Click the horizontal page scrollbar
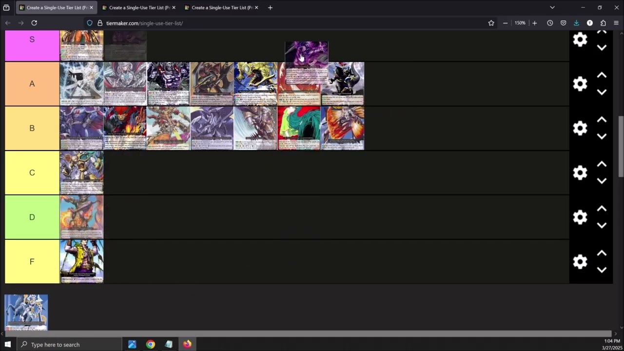 (308, 334)
